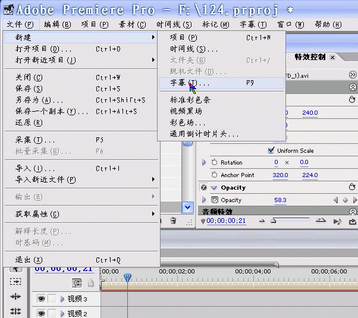Open the 文件(F) menu

pyautogui.click(x=20, y=24)
